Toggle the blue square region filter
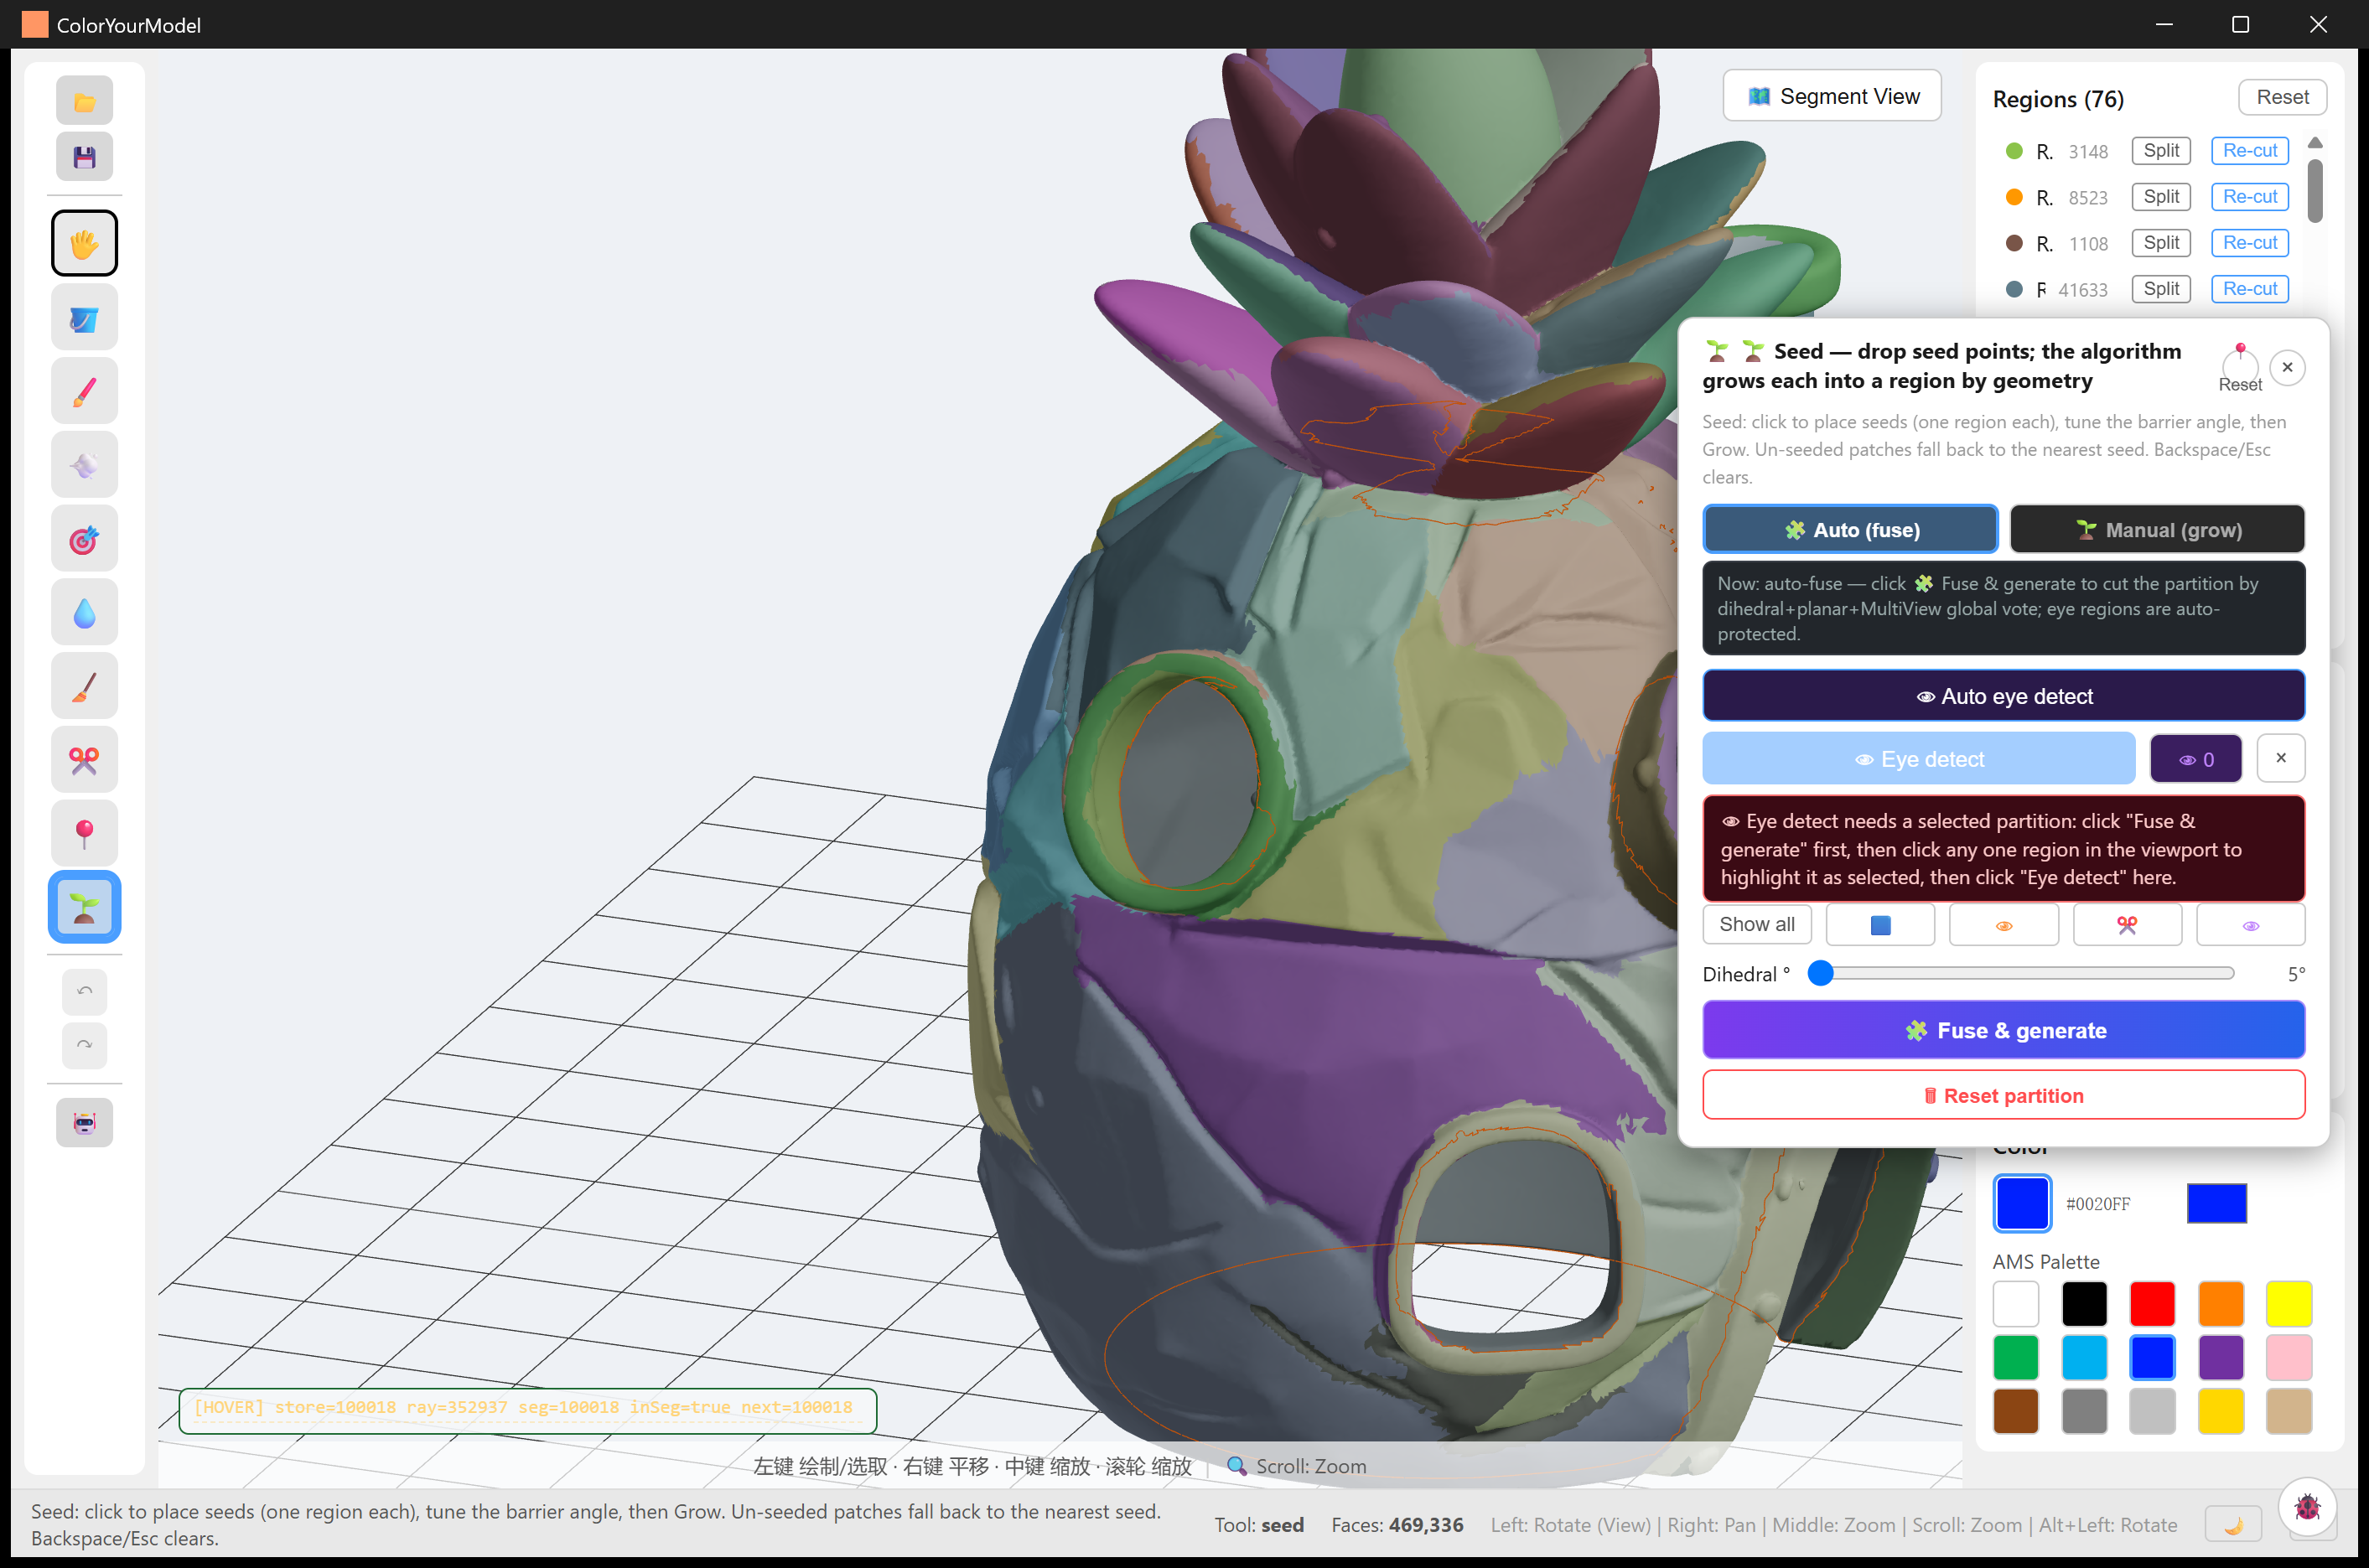 click(x=1880, y=925)
